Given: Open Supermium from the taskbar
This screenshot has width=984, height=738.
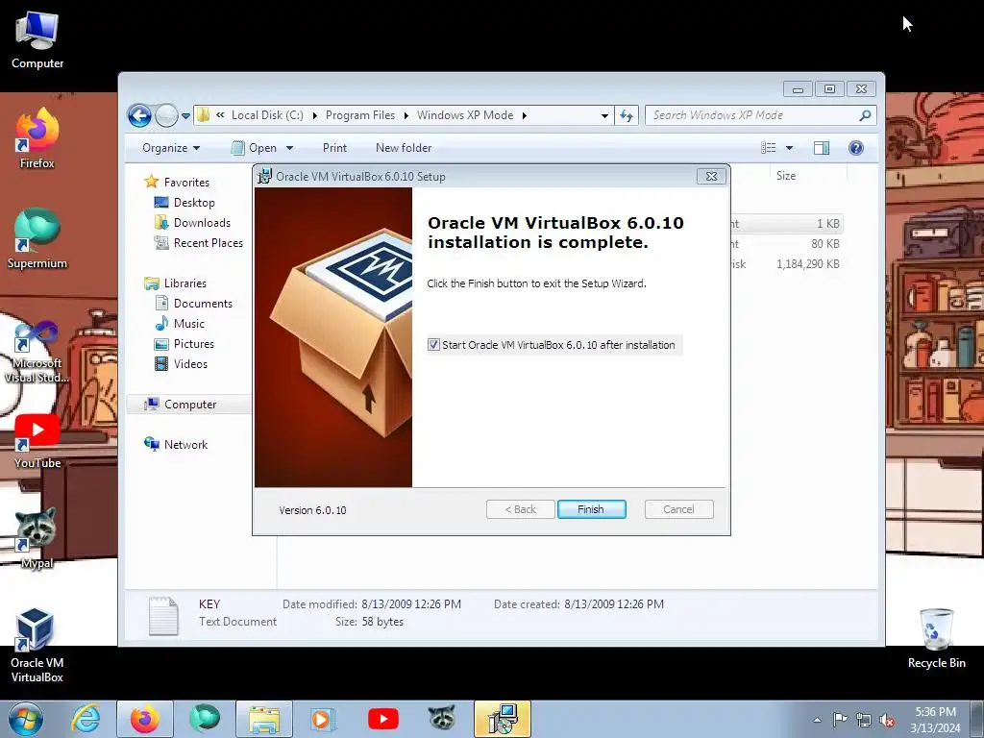Looking at the screenshot, I should pyautogui.click(x=205, y=719).
